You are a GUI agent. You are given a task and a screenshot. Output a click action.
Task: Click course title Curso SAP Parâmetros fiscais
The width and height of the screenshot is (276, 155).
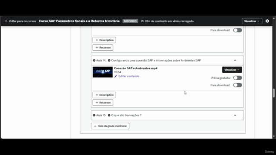pyautogui.click(x=79, y=21)
